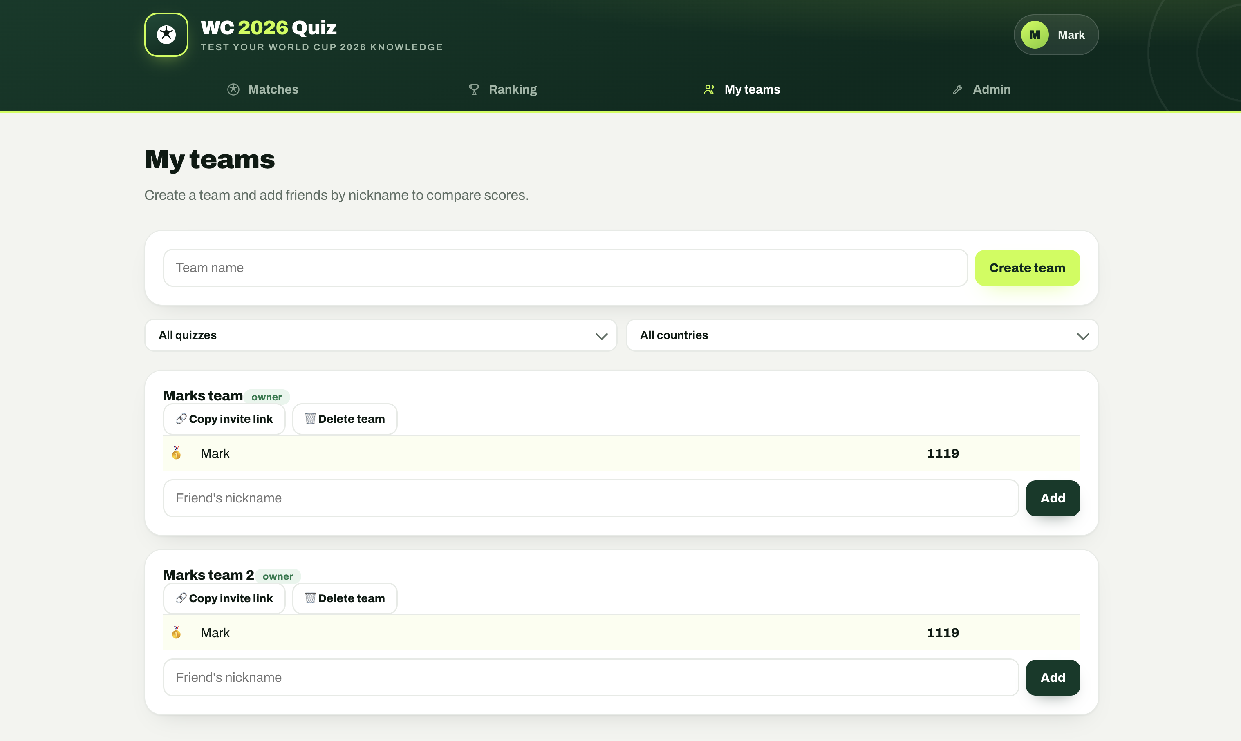Click the My teams people icon
Image resolution: width=1241 pixels, height=741 pixels.
[708, 89]
